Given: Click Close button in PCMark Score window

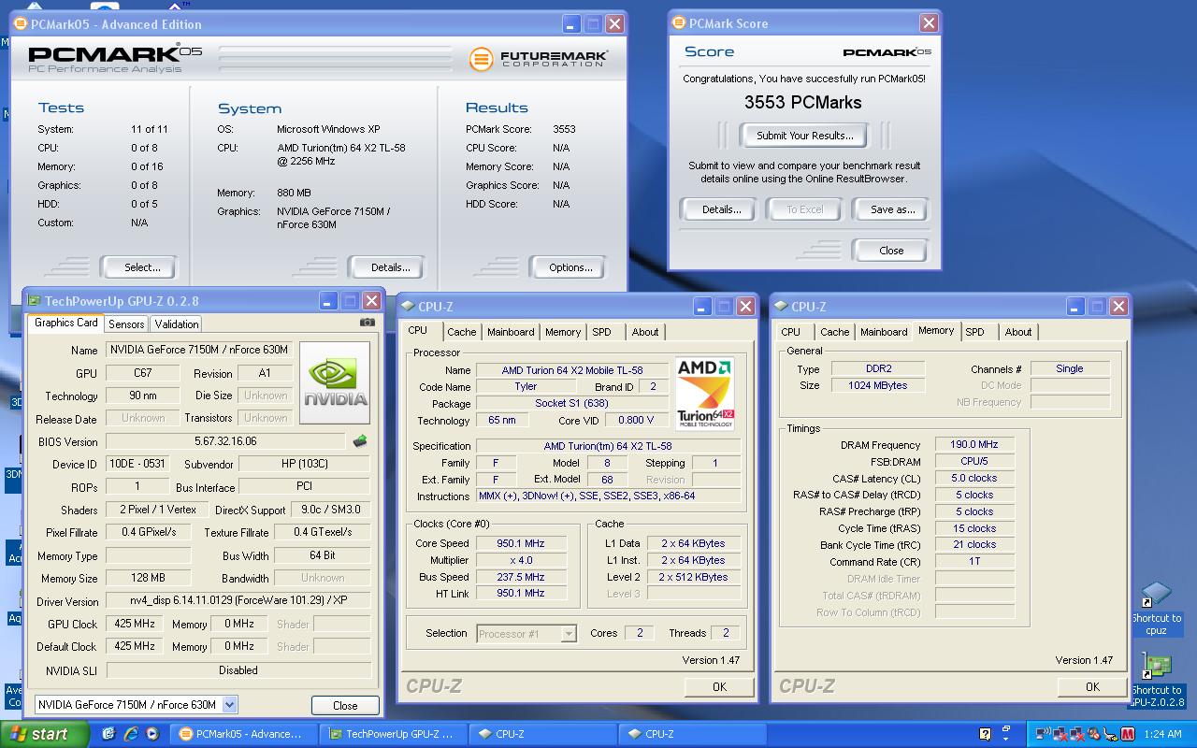Looking at the screenshot, I should [891, 251].
